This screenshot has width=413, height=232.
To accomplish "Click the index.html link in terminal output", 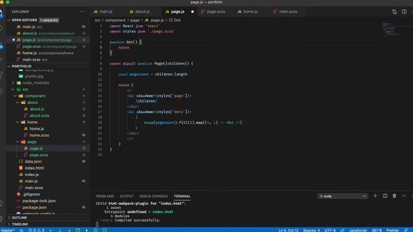I will pos(163,212).
